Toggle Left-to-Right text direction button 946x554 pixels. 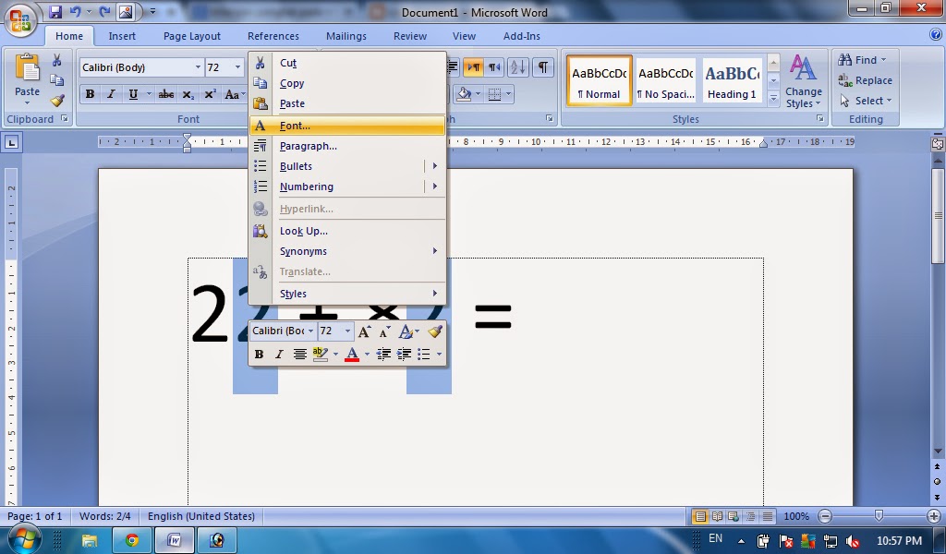(x=474, y=66)
